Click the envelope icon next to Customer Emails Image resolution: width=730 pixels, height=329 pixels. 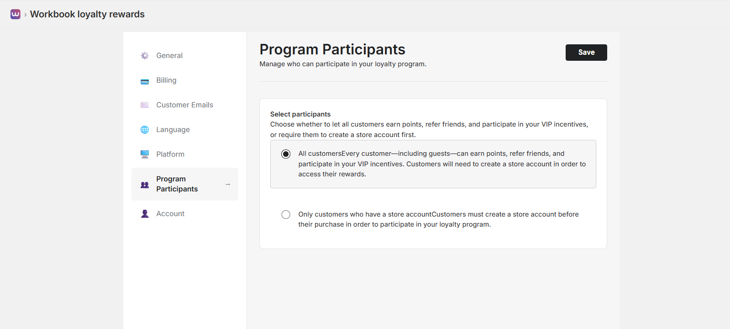click(x=144, y=105)
